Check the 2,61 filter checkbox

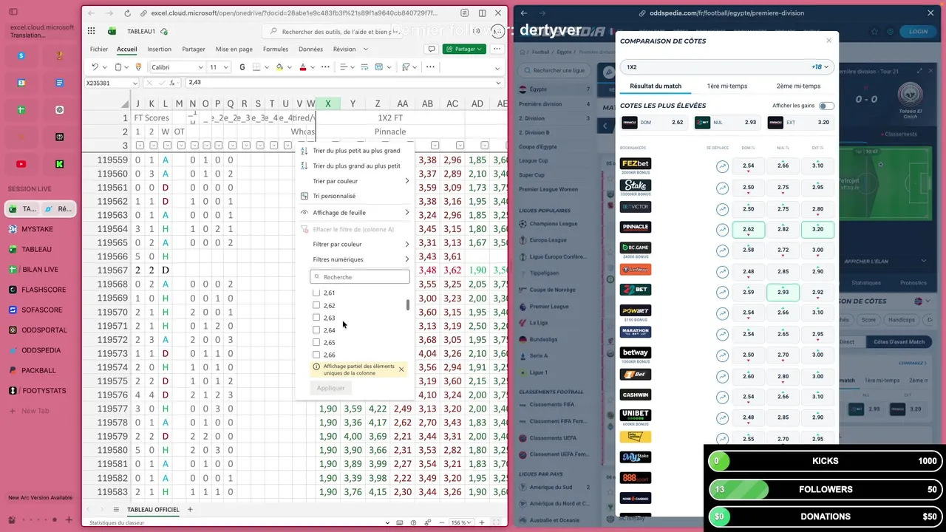[x=316, y=293]
